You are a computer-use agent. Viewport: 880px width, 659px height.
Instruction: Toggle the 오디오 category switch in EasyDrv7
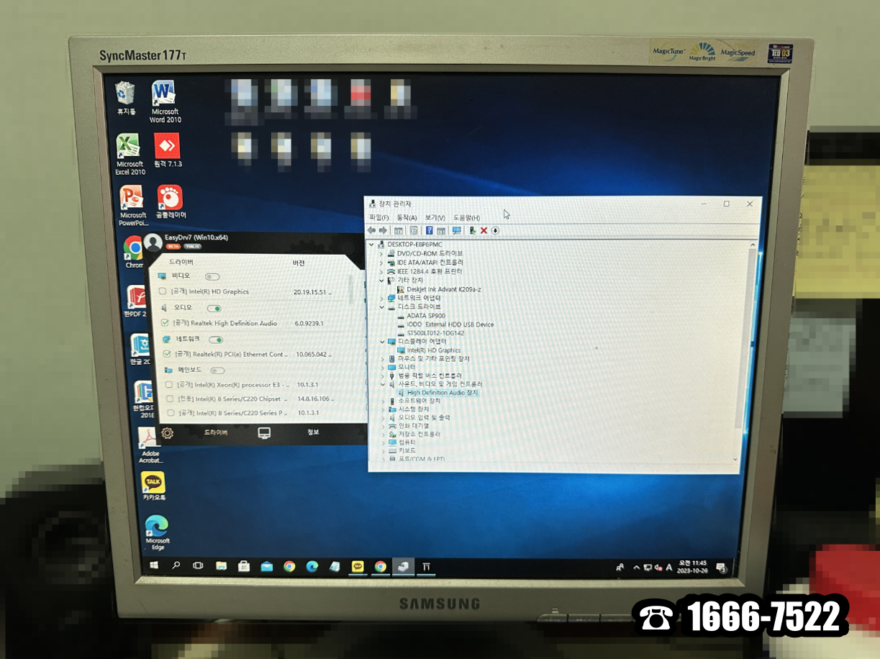[x=214, y=308]
